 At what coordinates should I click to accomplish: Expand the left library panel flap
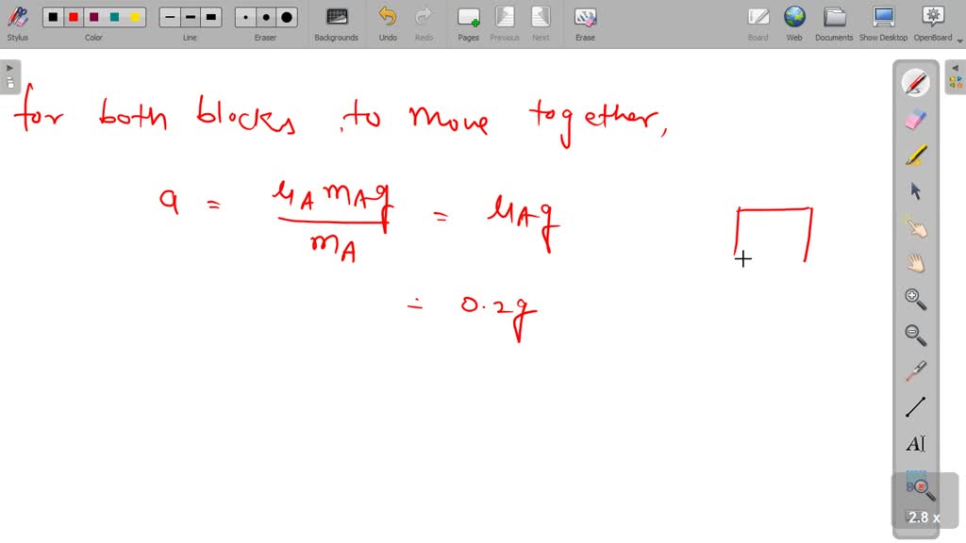(x=10, y=67)
